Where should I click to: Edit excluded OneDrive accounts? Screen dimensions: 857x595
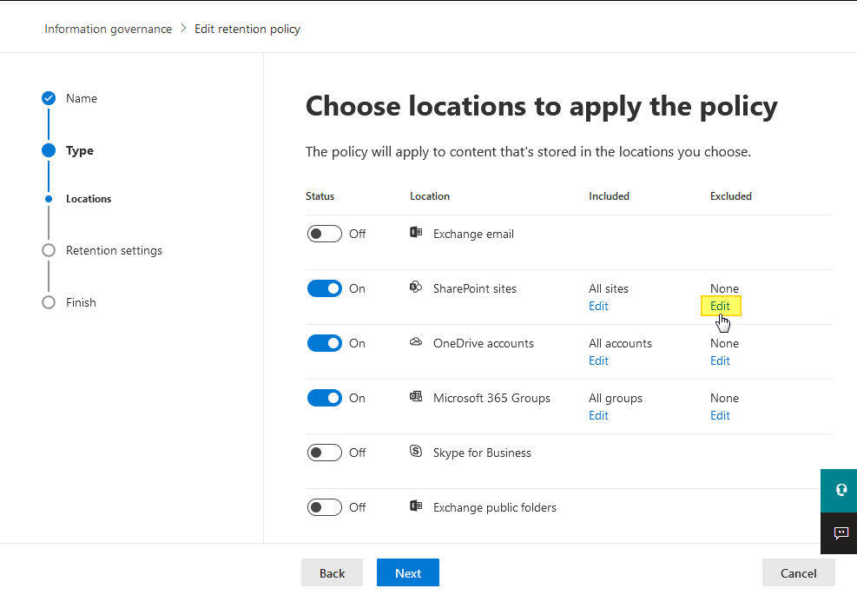point(720,361)
